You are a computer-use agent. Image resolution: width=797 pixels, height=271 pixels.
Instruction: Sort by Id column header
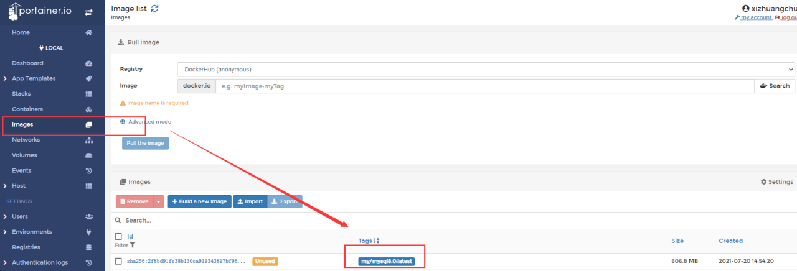coord(130,236)
